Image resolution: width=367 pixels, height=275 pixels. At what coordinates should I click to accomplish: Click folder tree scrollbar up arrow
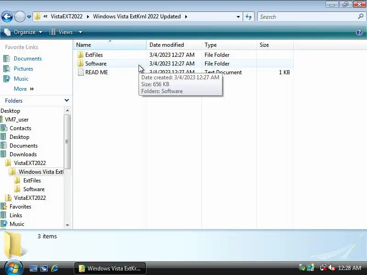coord(67,110)
